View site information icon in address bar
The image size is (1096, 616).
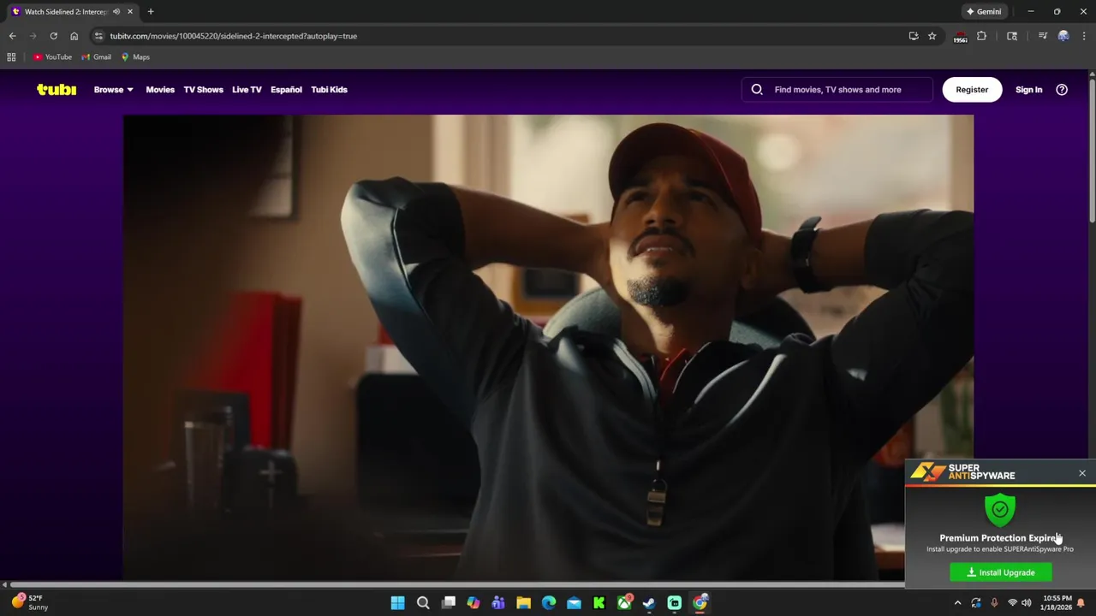coord(98,36)
